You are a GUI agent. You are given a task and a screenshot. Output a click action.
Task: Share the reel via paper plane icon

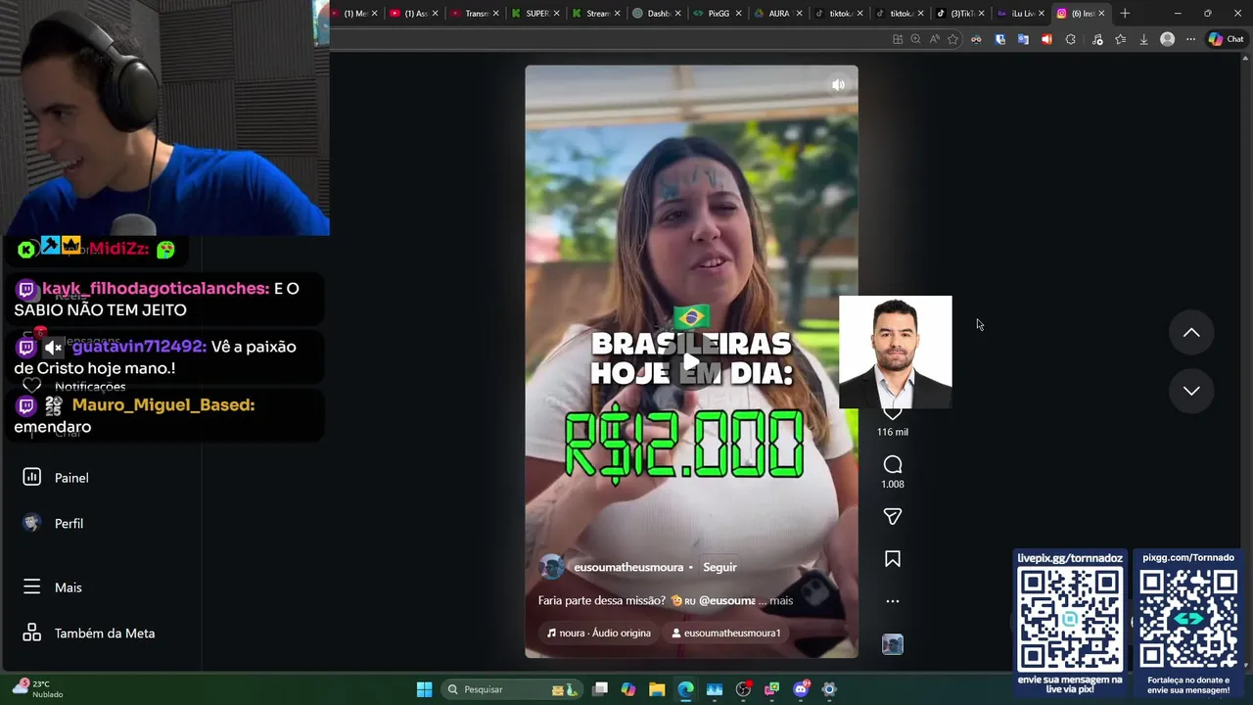[x=892, y=516]
